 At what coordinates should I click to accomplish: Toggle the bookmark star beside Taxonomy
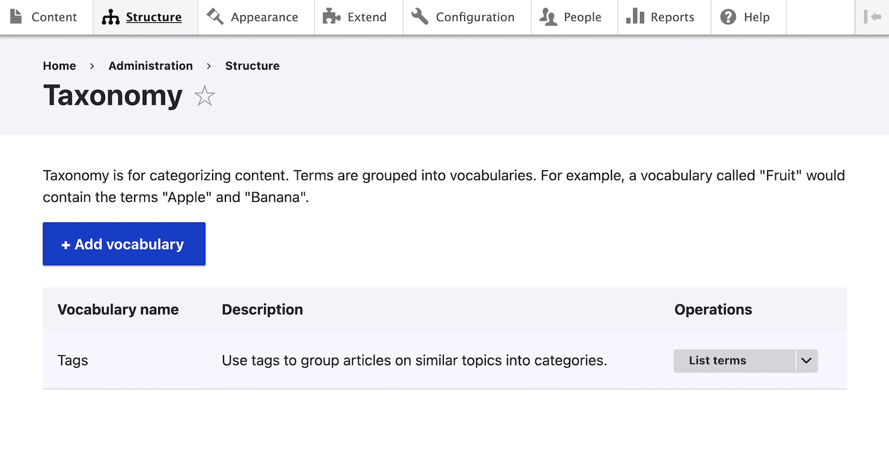click(x=204, y=96)
